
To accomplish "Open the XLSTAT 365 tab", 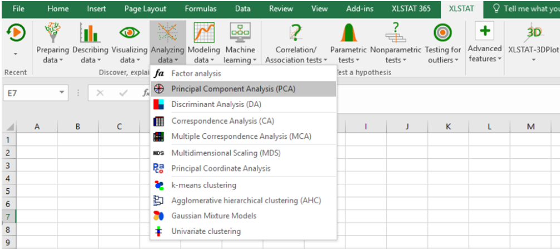I will pyautogui.click(x=411, y=8).
